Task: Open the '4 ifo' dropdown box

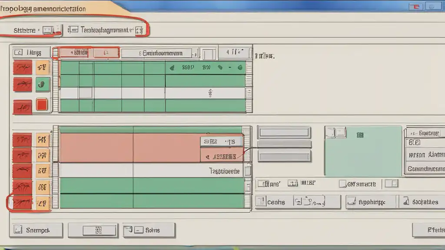Action: point(235,52)
